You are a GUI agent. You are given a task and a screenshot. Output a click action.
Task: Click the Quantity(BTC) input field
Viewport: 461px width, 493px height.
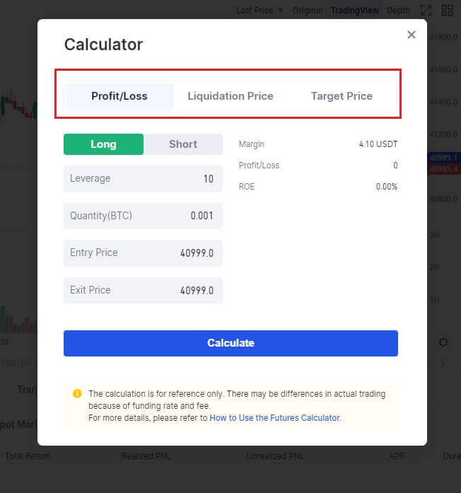pos(143,216)
